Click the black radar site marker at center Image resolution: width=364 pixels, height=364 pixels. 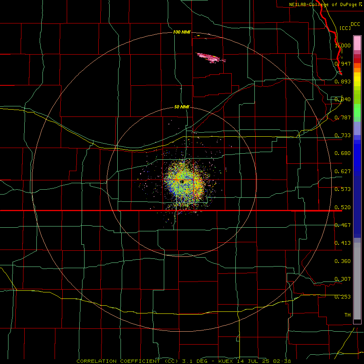(182, 182)
